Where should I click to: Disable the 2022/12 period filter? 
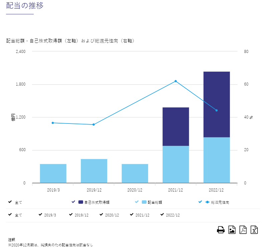click(162, 215)
